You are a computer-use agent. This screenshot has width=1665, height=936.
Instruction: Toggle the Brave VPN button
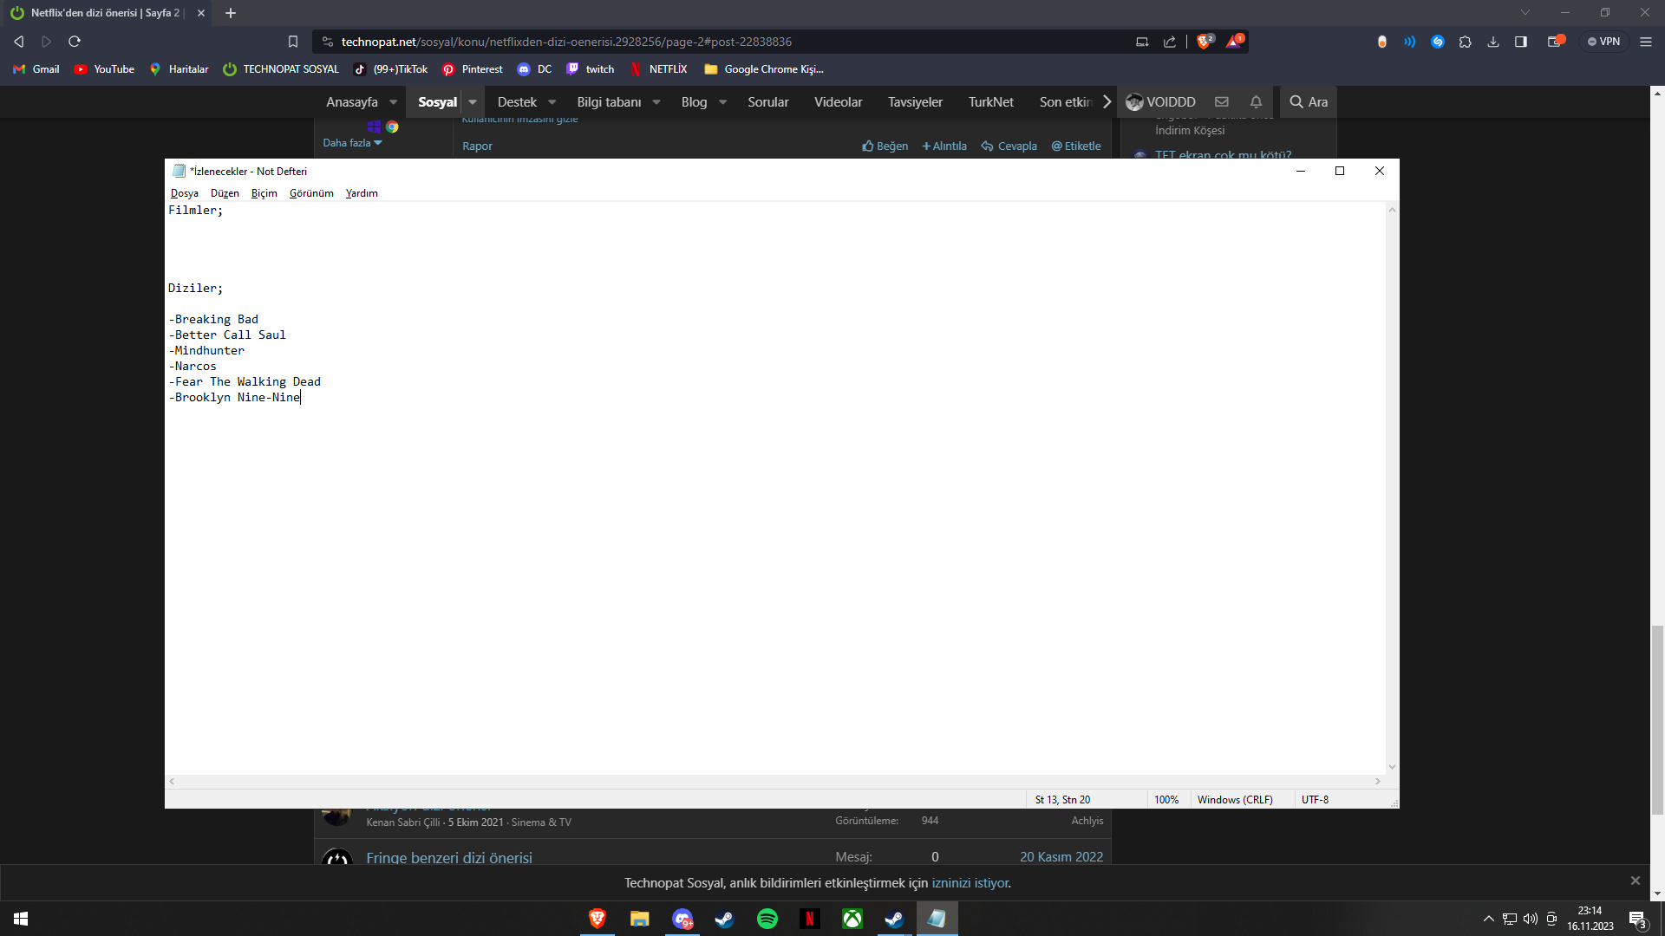(x=1604, y=42)
